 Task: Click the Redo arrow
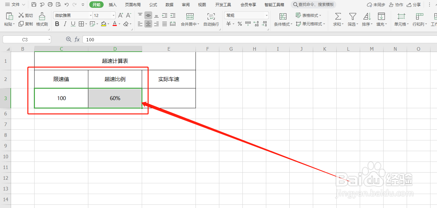[x=75, y=5]
